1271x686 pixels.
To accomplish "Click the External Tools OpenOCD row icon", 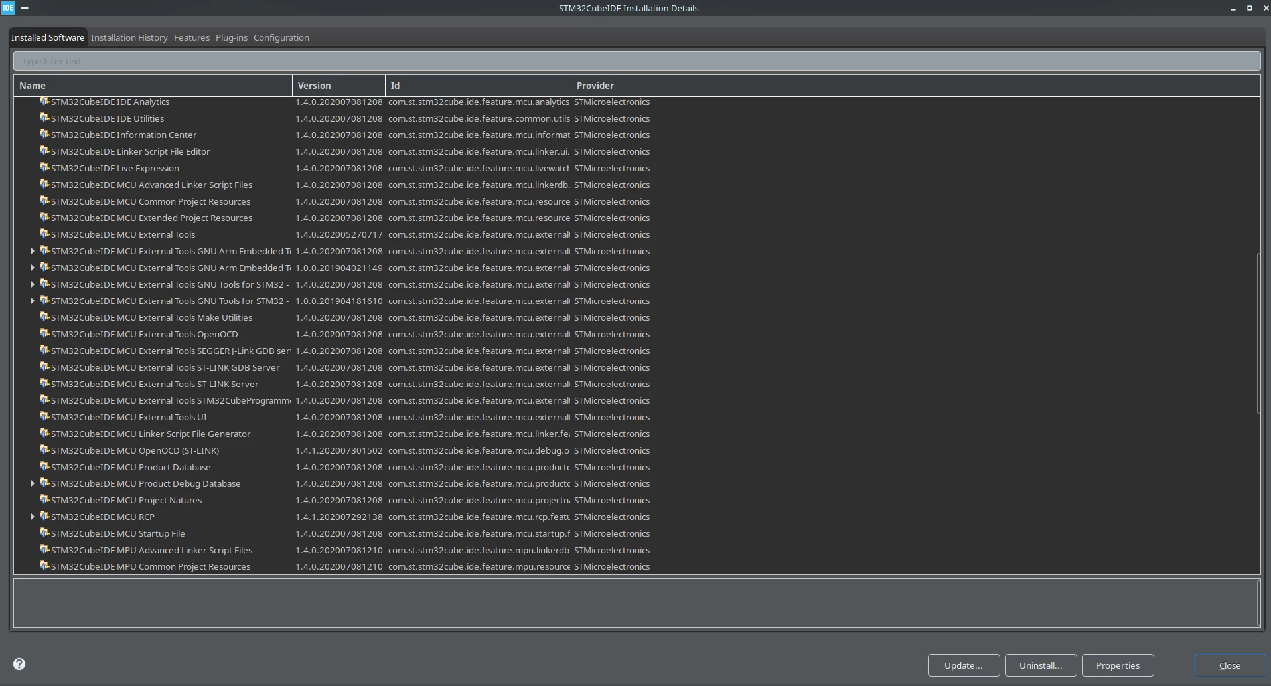I will (x=44, y=334).
